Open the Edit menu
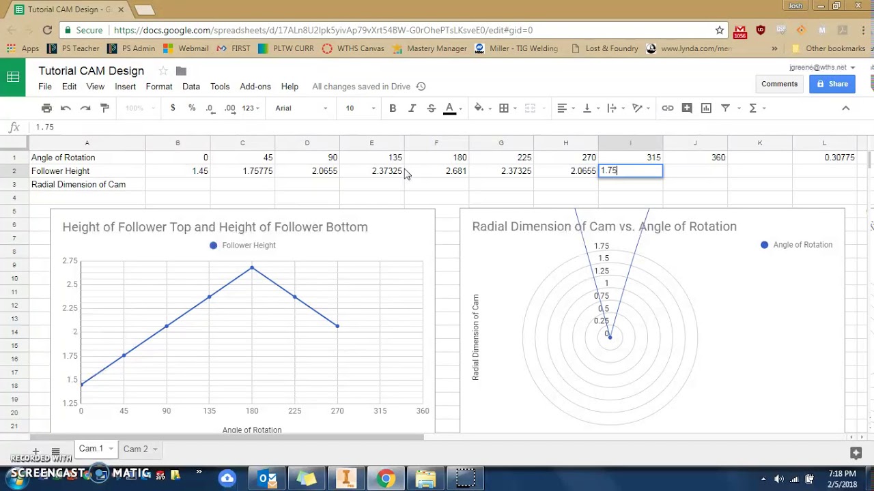This screenshot has height=491, width=874. pyautogui.click(x=69, y=87)
